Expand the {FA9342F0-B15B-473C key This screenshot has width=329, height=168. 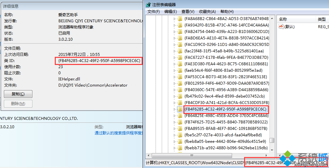pyautogui.click(x=174, y=25)
